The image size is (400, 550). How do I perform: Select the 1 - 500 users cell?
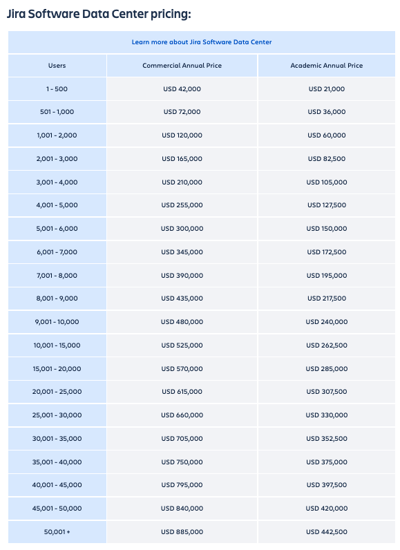57,89
